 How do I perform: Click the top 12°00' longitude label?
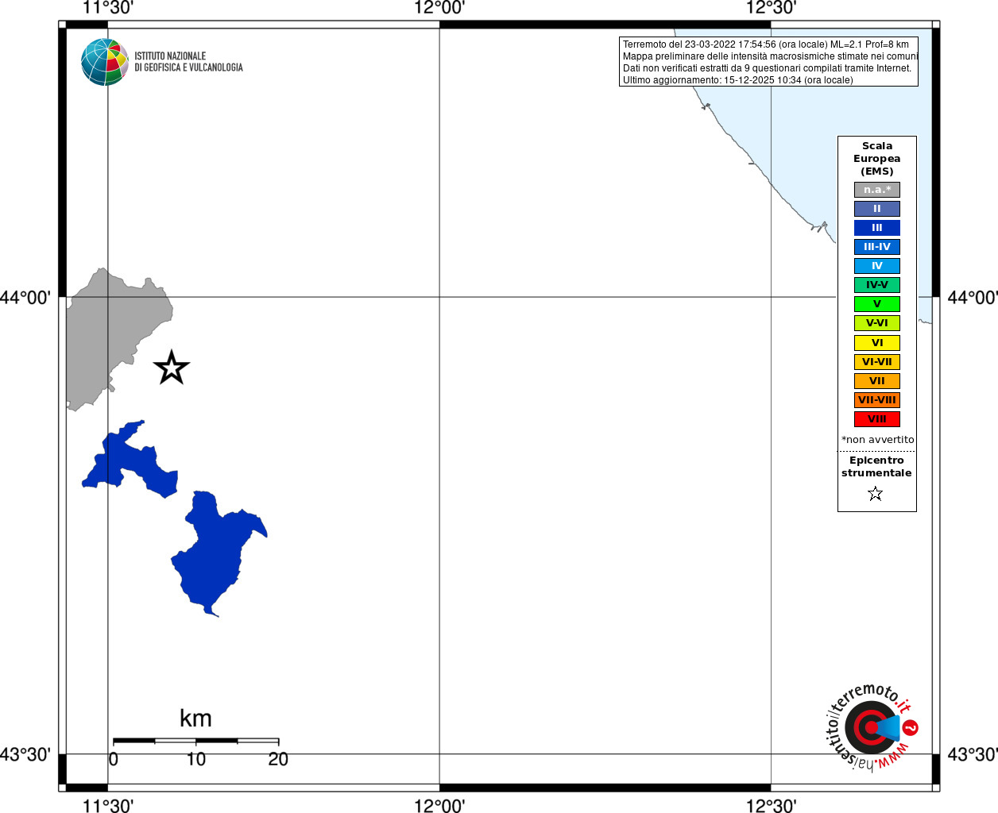[439, 8]
